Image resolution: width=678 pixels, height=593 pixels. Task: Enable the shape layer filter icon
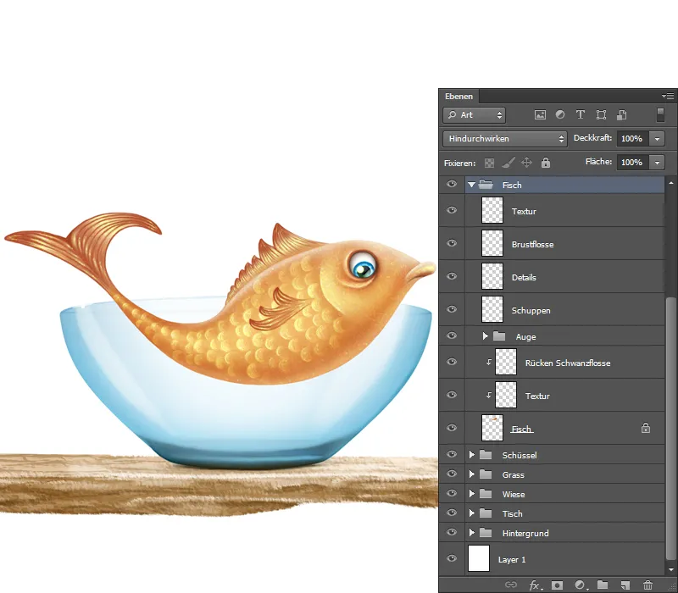601,114
